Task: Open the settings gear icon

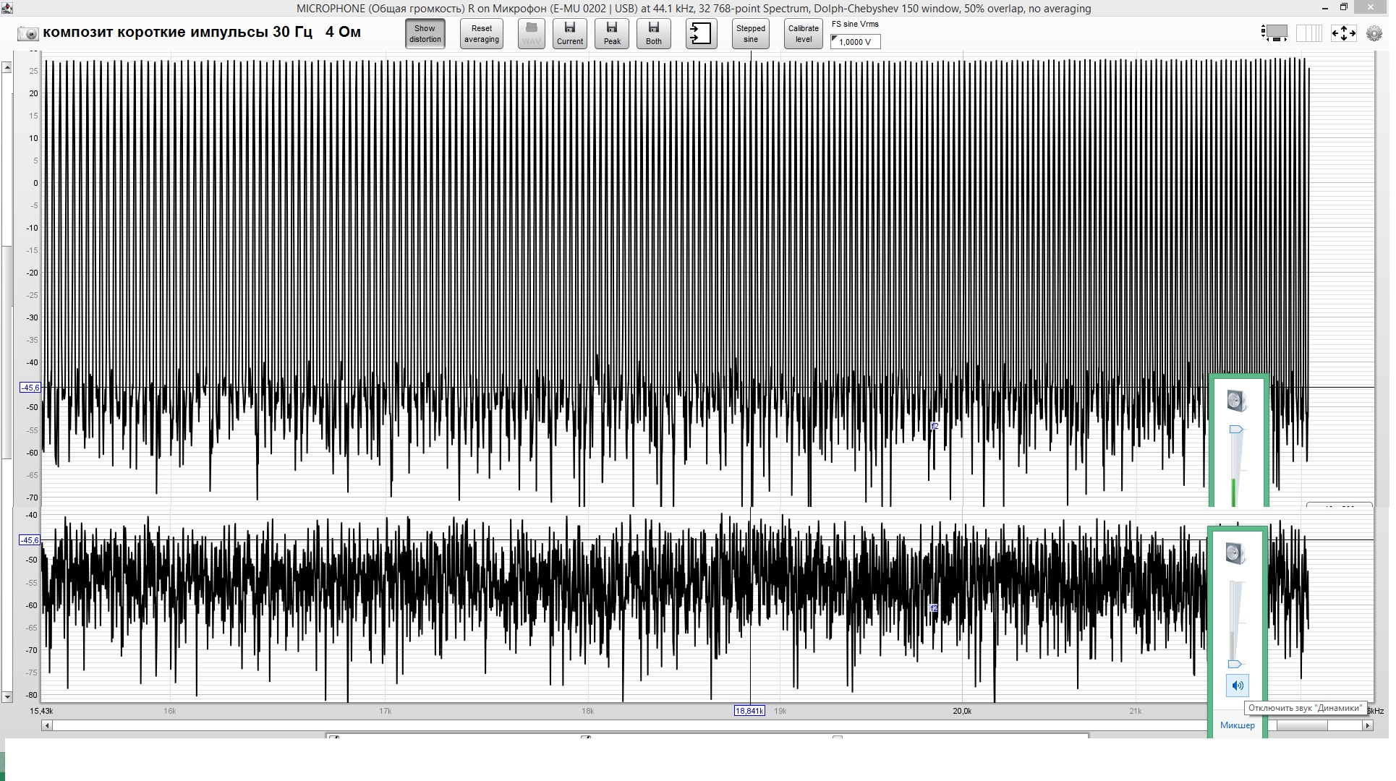Action: tap(1374, 33)
